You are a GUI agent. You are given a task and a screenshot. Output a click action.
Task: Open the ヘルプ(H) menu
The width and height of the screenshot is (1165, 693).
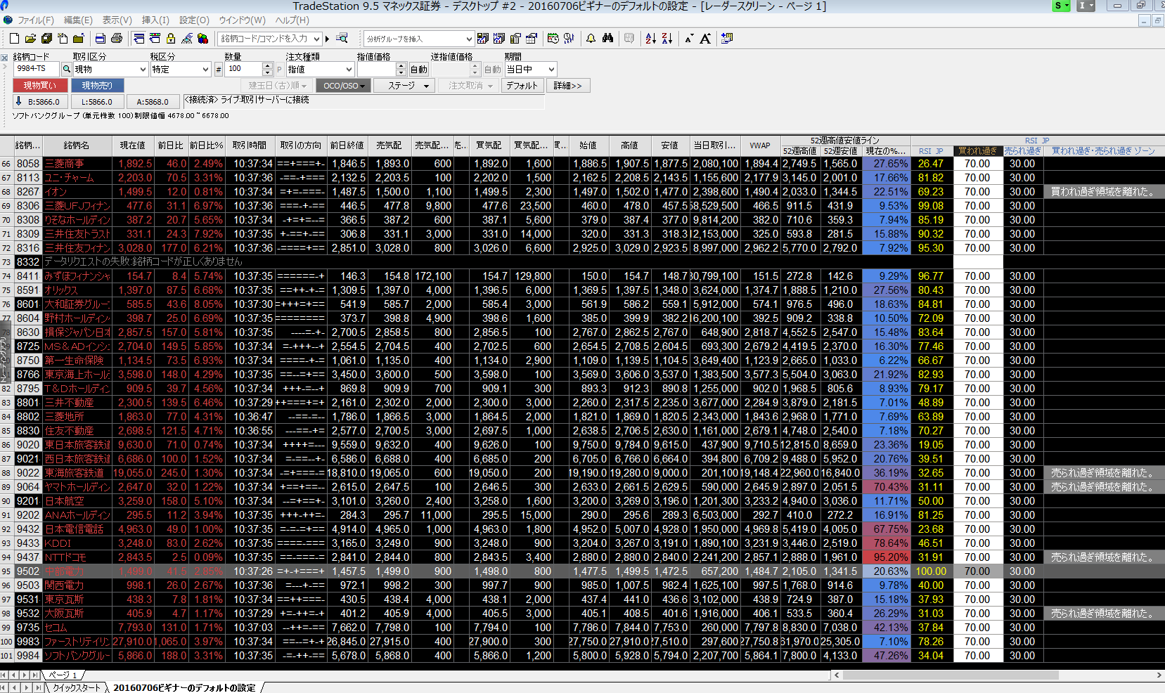point(292,20)
